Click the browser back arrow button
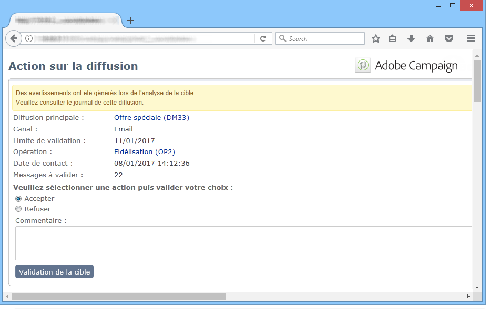This screenshot has height=315, width=500. [14, 38]
